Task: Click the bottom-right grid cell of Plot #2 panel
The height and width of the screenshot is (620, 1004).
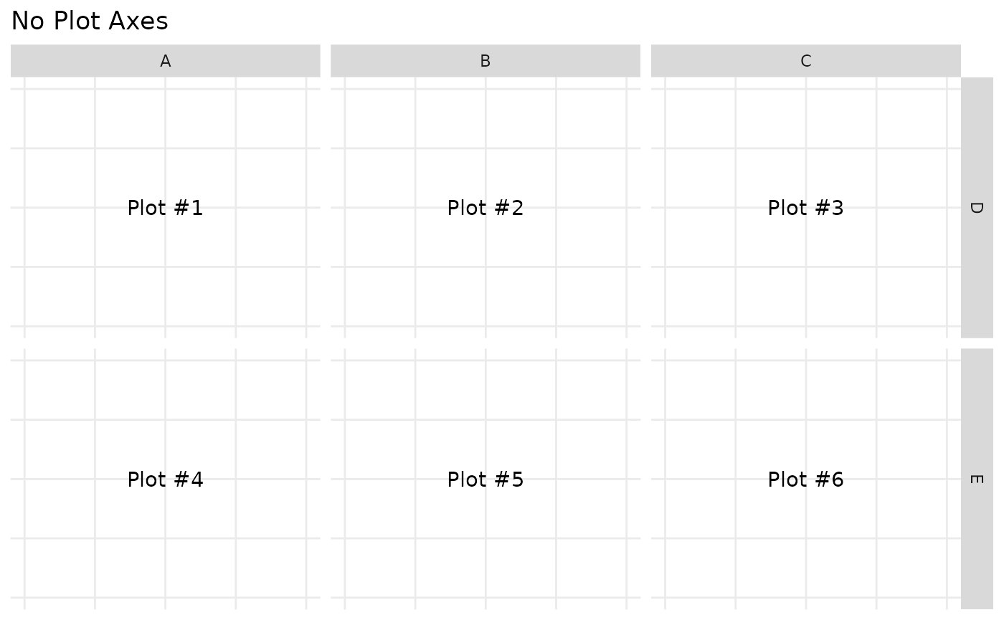Action: (x=591, y=297)
